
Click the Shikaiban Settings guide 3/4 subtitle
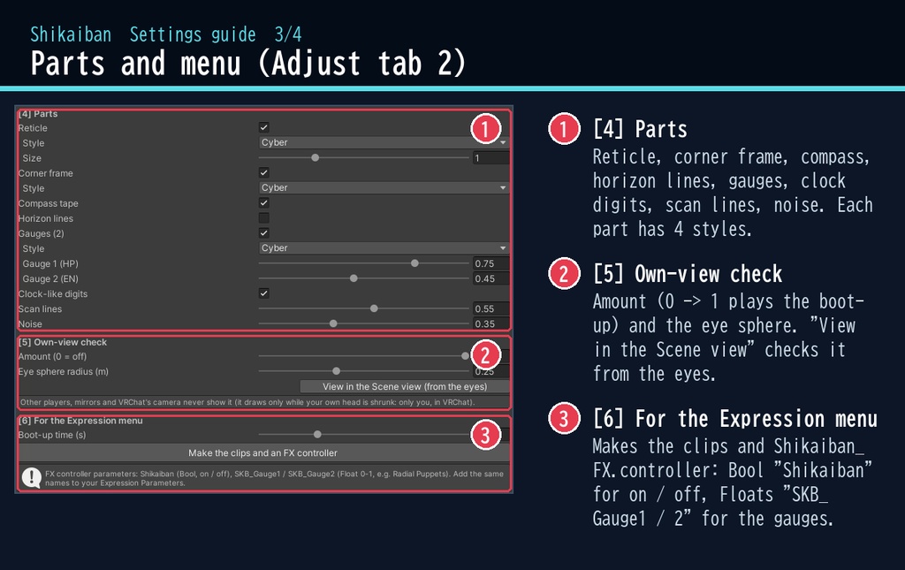[x=166, y=34]
